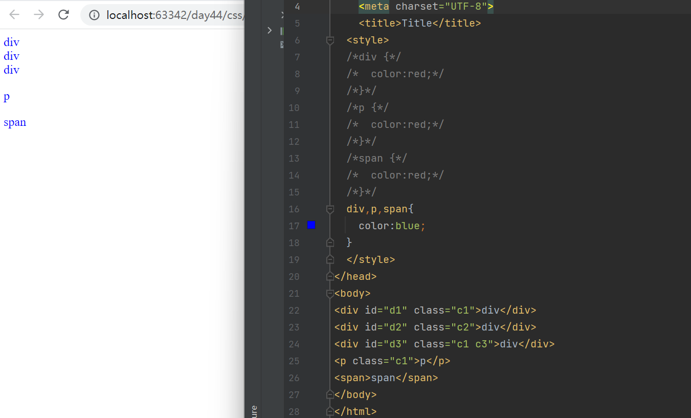The width and height of the screenshot is (691, 418).
Task: Fold the div,p,span rule at line 16
Action: (330, 209)
